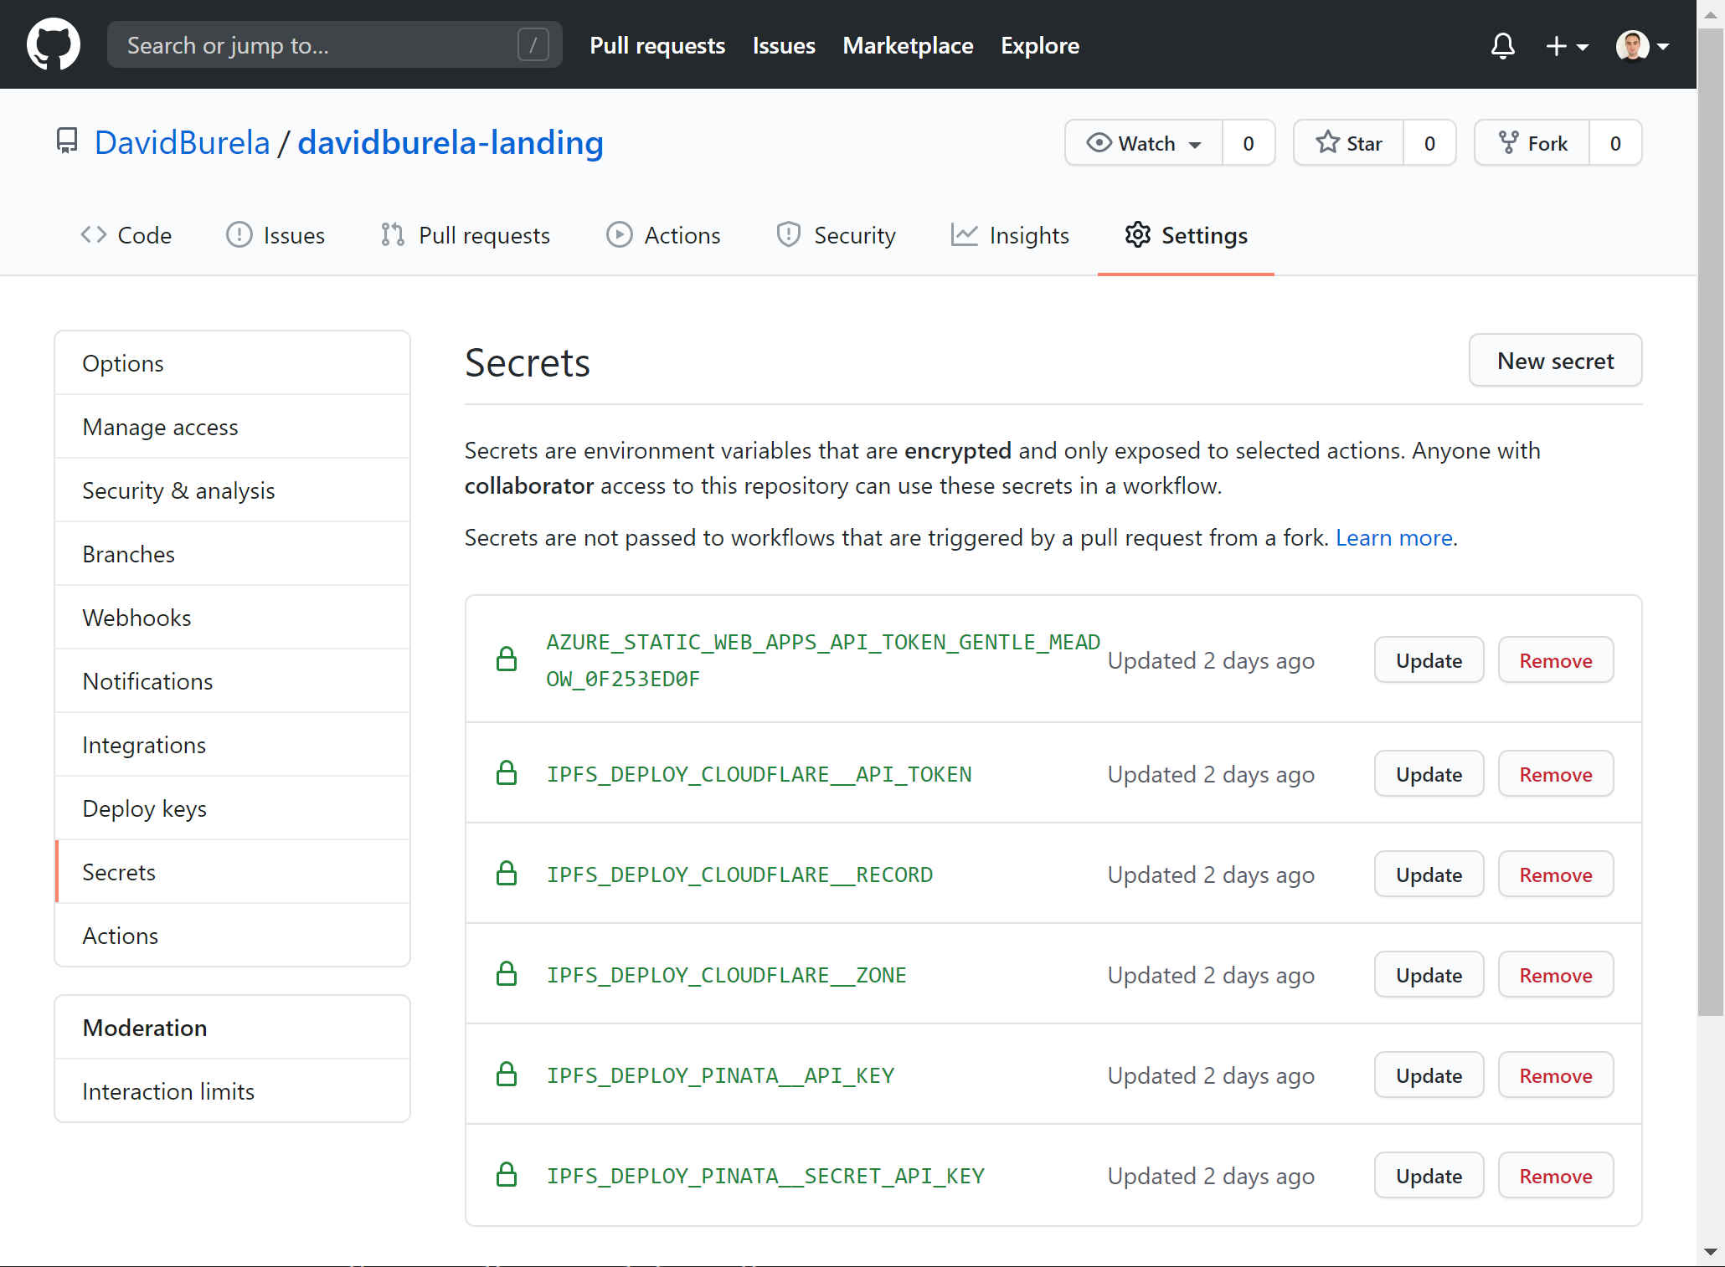Screen dimensions: 1725x1267
Task: Open the GitHub home logo
Action: (54, 45)
